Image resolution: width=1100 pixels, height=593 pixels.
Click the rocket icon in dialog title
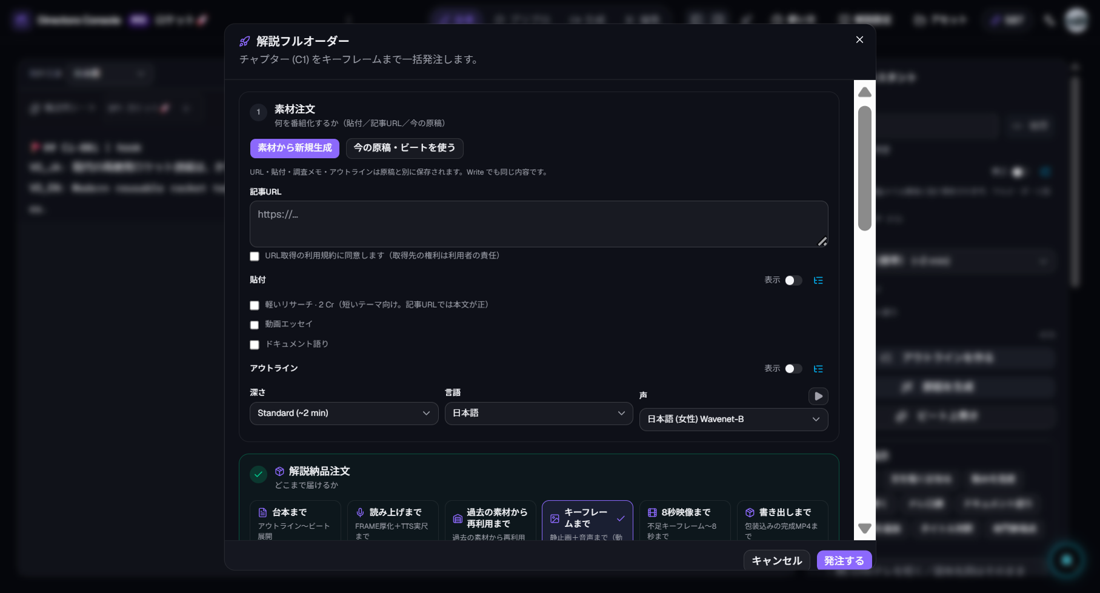245,41
